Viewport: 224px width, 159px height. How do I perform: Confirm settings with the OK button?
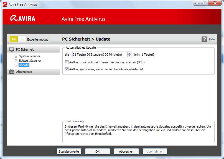pyautogui.click(x=98, y=151)
